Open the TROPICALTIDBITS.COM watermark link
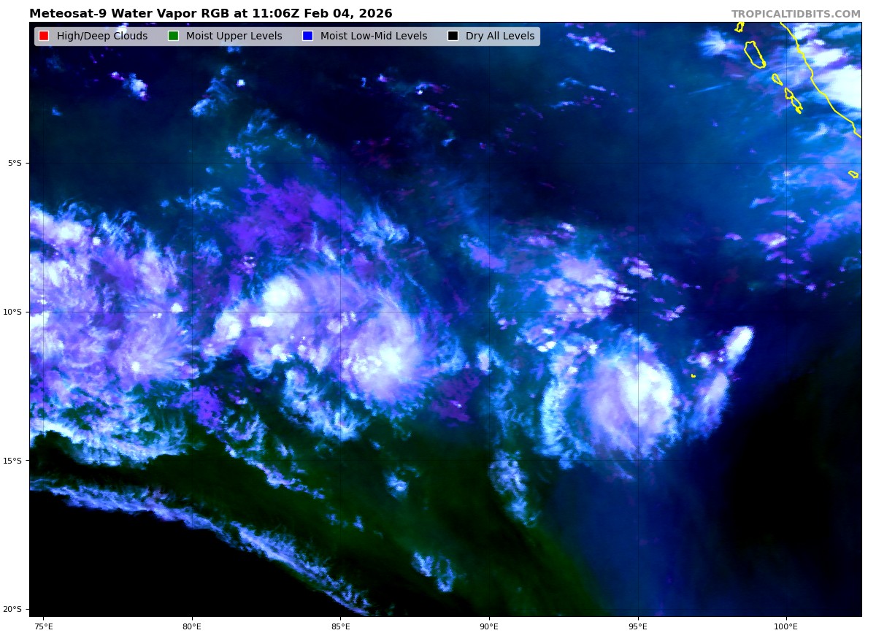Screen dimensions: 876x633 796,15
